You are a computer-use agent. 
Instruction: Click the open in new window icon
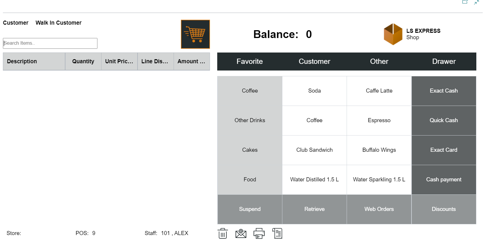coord(465,2)
